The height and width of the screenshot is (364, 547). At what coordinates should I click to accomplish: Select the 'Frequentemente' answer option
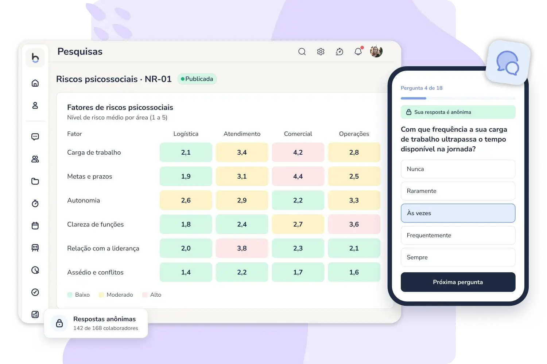(x=458, y=236)
